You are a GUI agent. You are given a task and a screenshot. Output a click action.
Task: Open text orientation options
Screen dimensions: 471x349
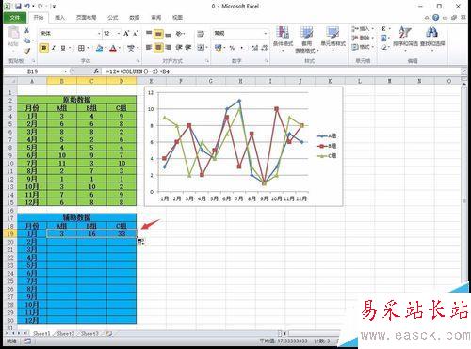pyautogui.click(x=180, y=34)
